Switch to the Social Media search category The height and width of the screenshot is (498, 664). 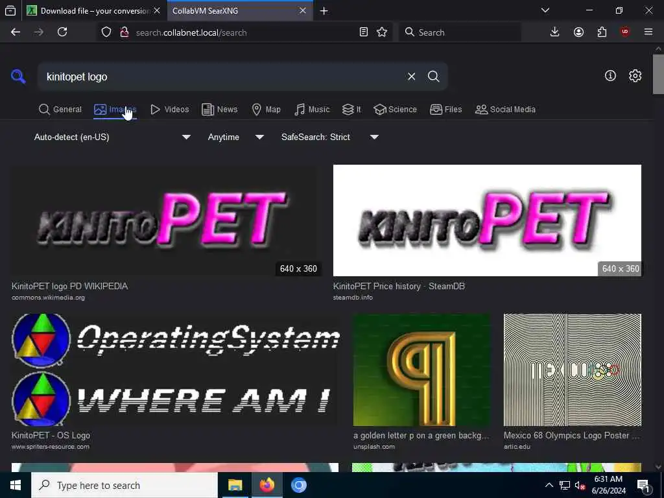(505, 109)
